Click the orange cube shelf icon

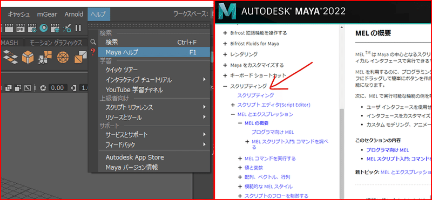tap(28, 57)
